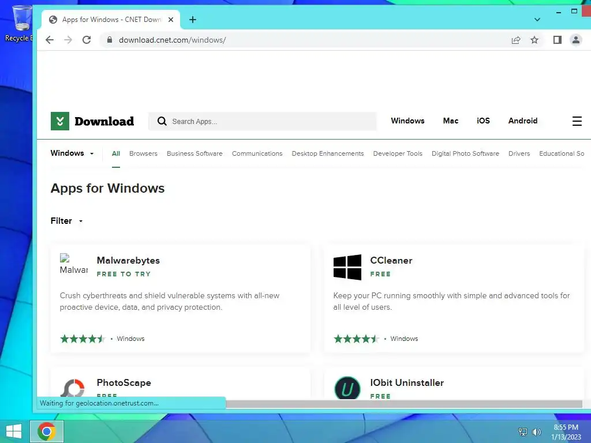Click the PhotoScape app title

124,383
